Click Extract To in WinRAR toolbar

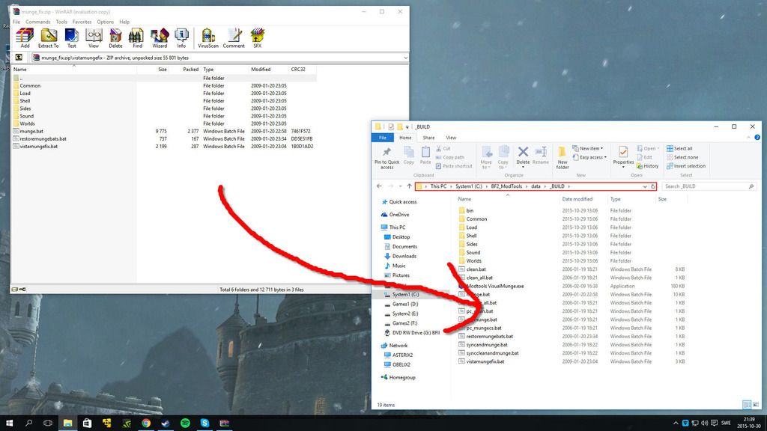49,37
